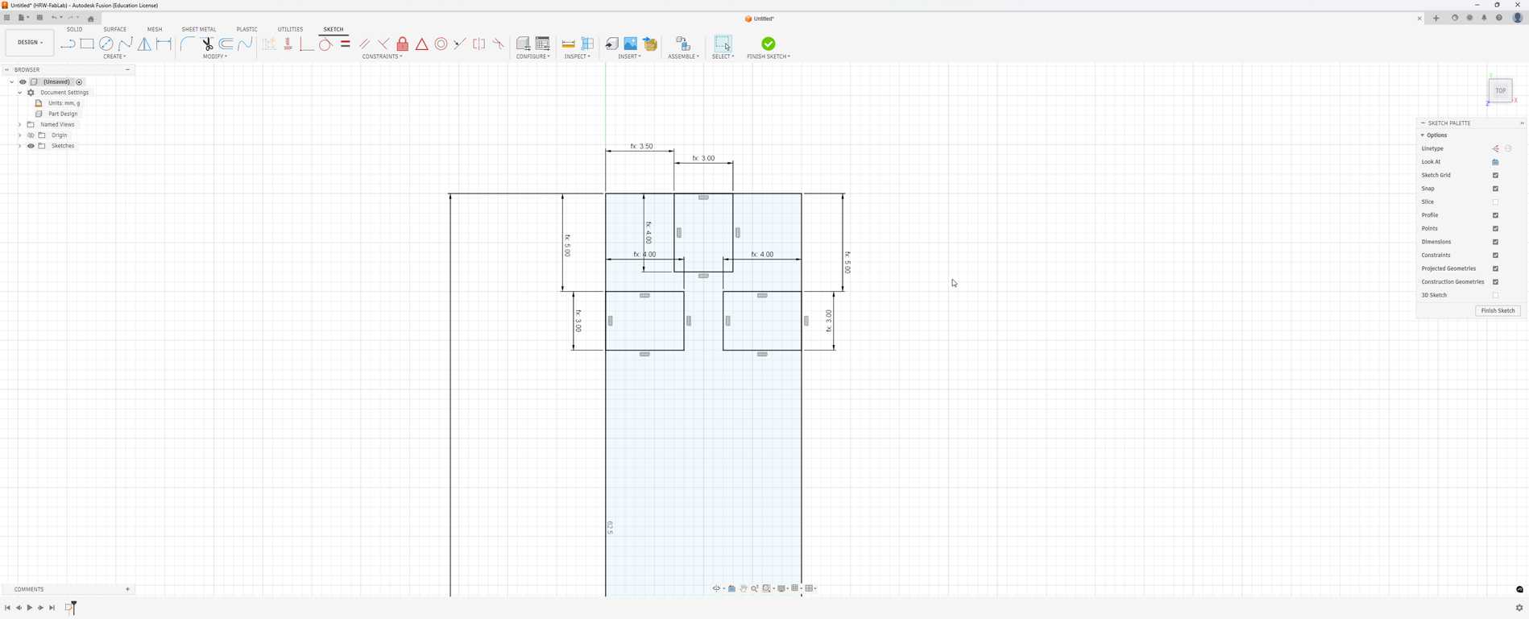Open the Inspect dropdown menu
This screenshot has width=1529, height=619.
(x=578, y=56)
